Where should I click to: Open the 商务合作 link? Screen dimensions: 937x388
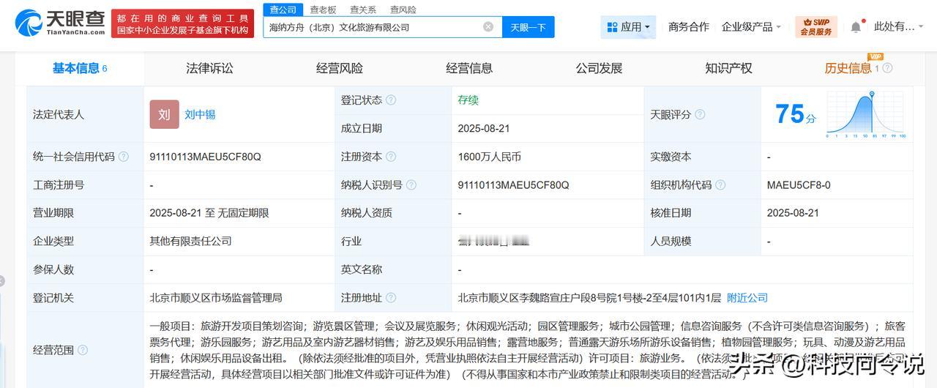[689, 27]
